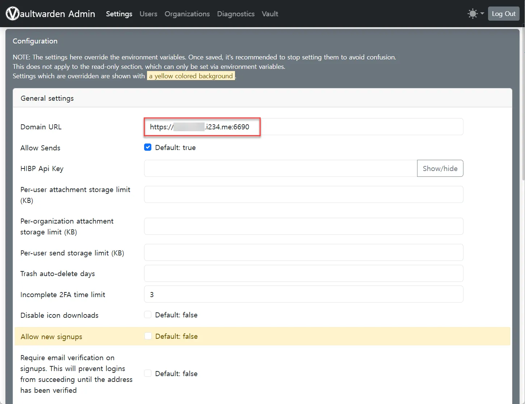This screenshot has height=404, width=525.
Task: Uncheck the Allow Sends checkbox
Action: (x=148, y=147)
